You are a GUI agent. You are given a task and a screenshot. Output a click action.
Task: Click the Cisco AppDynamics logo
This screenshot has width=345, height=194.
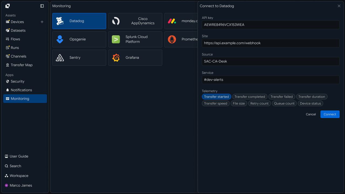pos(116,21)
